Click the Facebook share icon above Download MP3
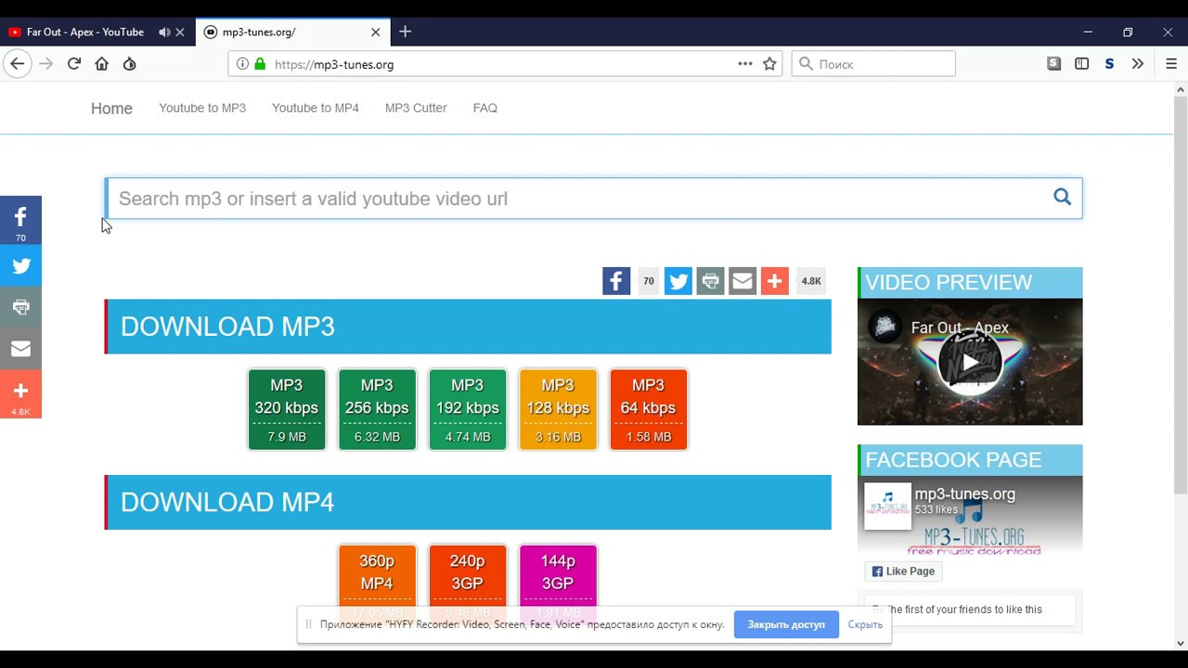Viewport: 1188px width, 668px height. coord(616,281)
